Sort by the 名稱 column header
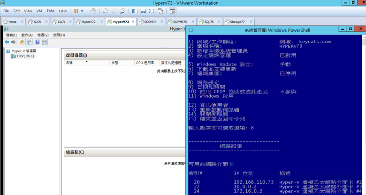 (69, 62)
